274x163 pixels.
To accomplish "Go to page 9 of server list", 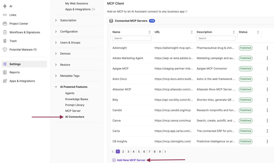I will pos(160,151).
